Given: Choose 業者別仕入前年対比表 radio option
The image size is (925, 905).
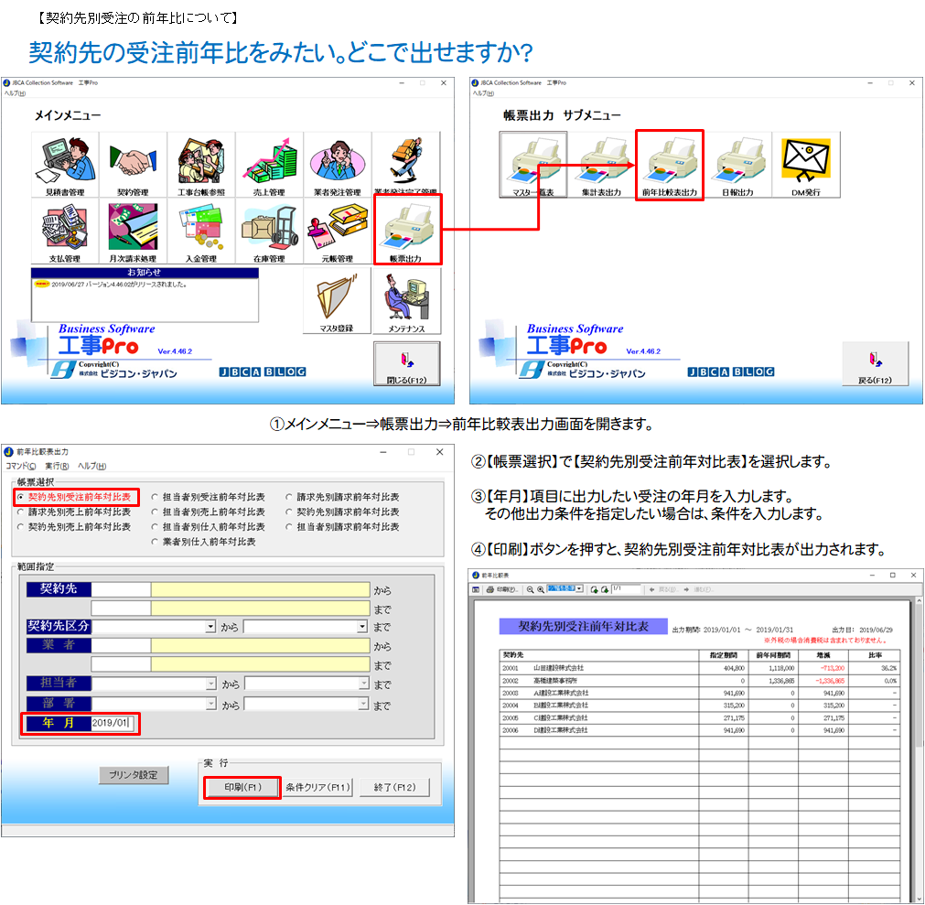Looking at the screenshot, I should [156, 542].
